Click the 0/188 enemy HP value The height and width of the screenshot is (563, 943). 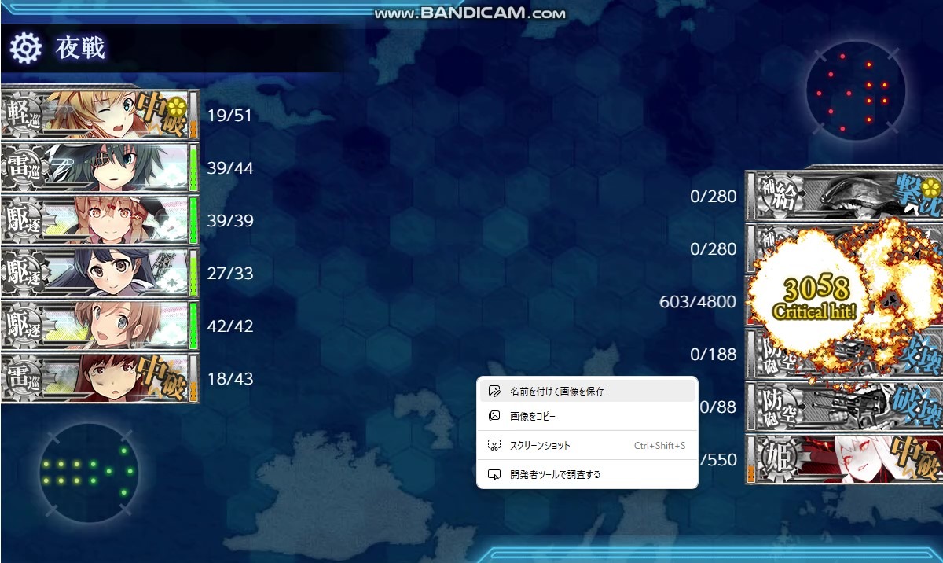coord(714,355)
